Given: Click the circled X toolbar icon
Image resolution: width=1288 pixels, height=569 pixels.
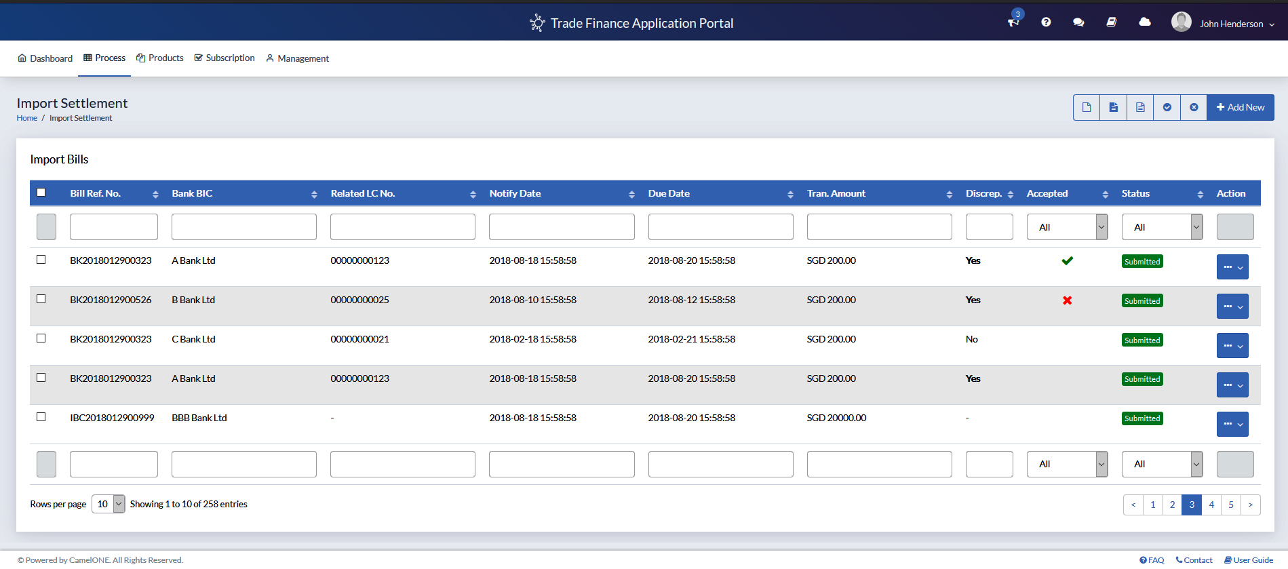Looking at the screenshot, I should tap(1194, 107).
